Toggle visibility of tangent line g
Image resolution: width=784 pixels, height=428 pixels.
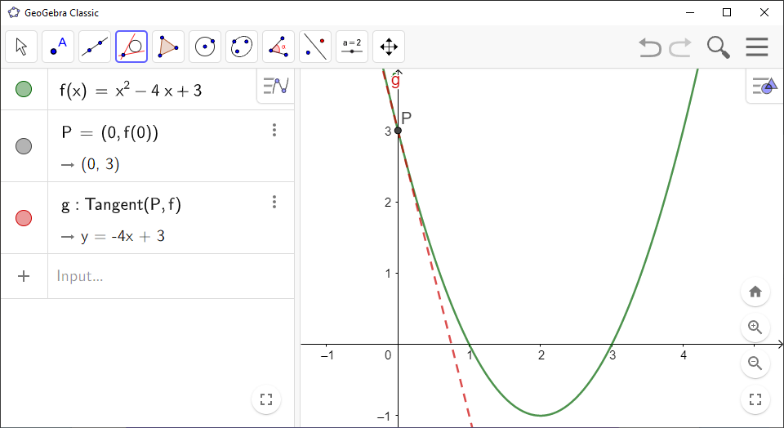tap(24, 218)
